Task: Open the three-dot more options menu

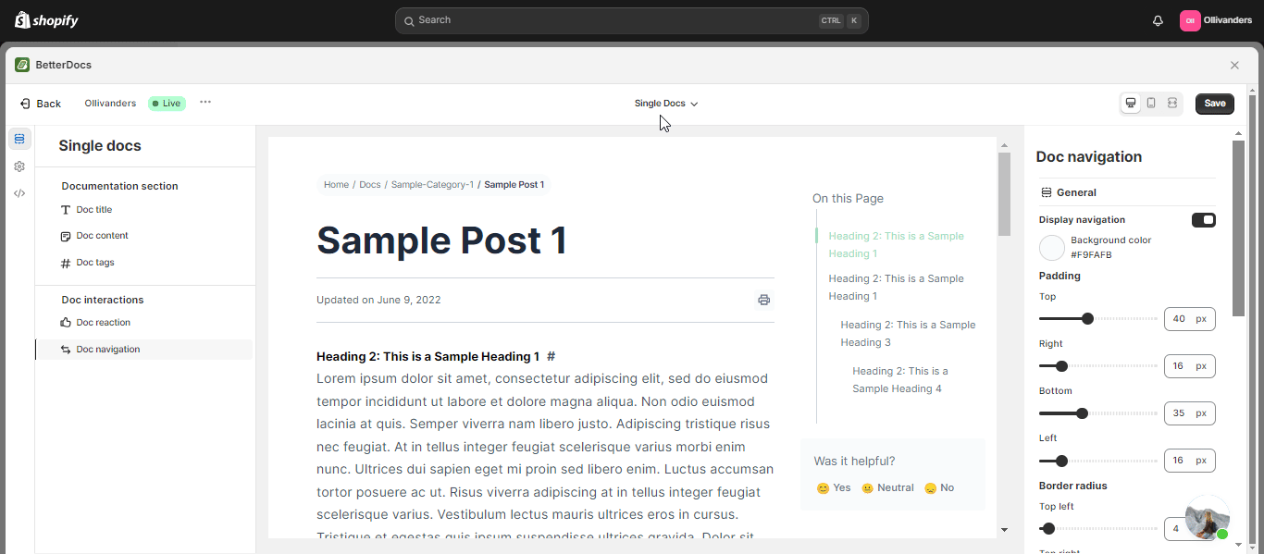Action: [x=205, y=103]
